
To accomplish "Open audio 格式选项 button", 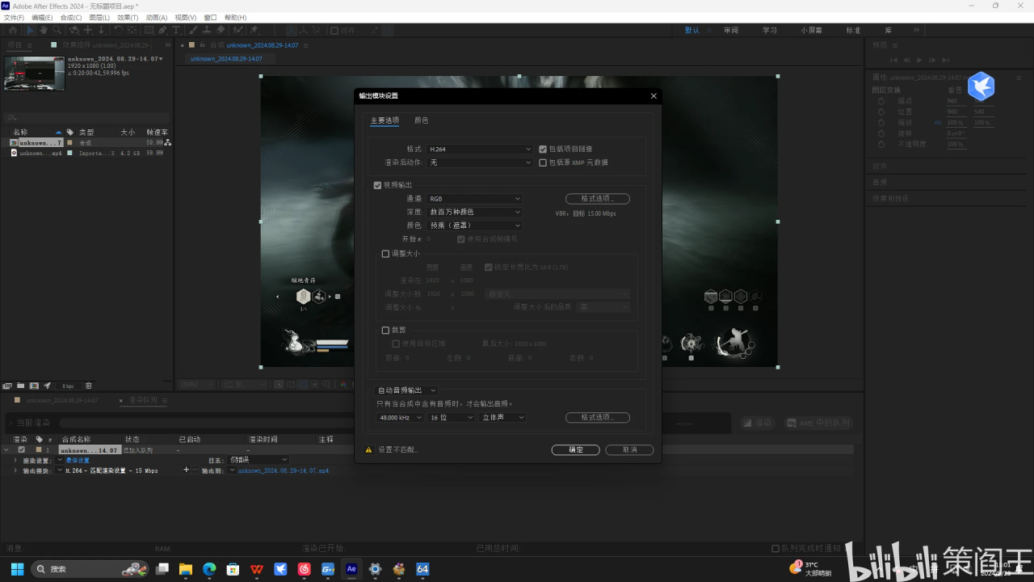I will point(598,418).
